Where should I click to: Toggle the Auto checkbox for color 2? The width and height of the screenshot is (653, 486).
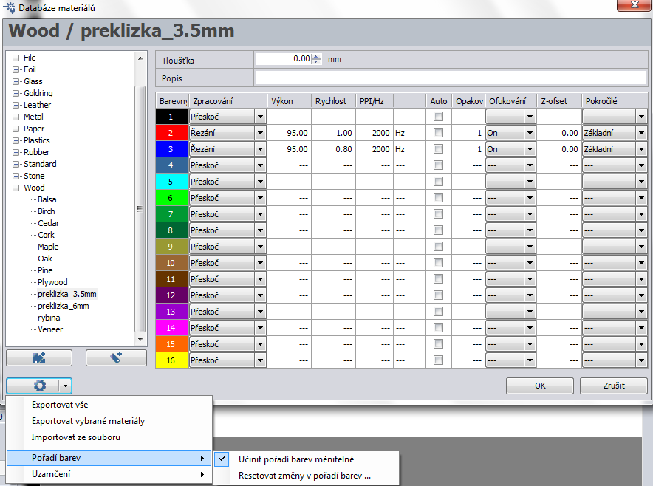click(439, 133)
